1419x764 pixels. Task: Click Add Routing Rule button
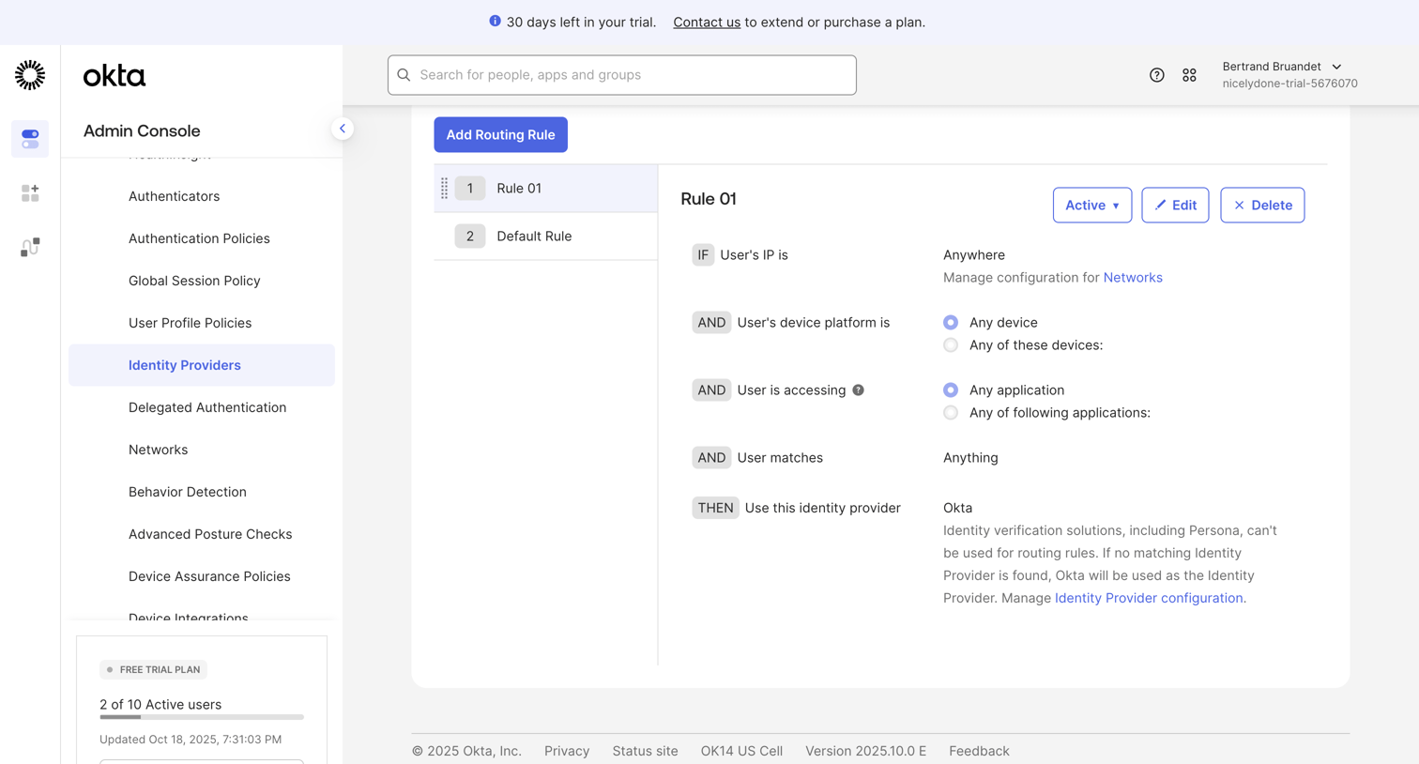click(x=500, y=134)
